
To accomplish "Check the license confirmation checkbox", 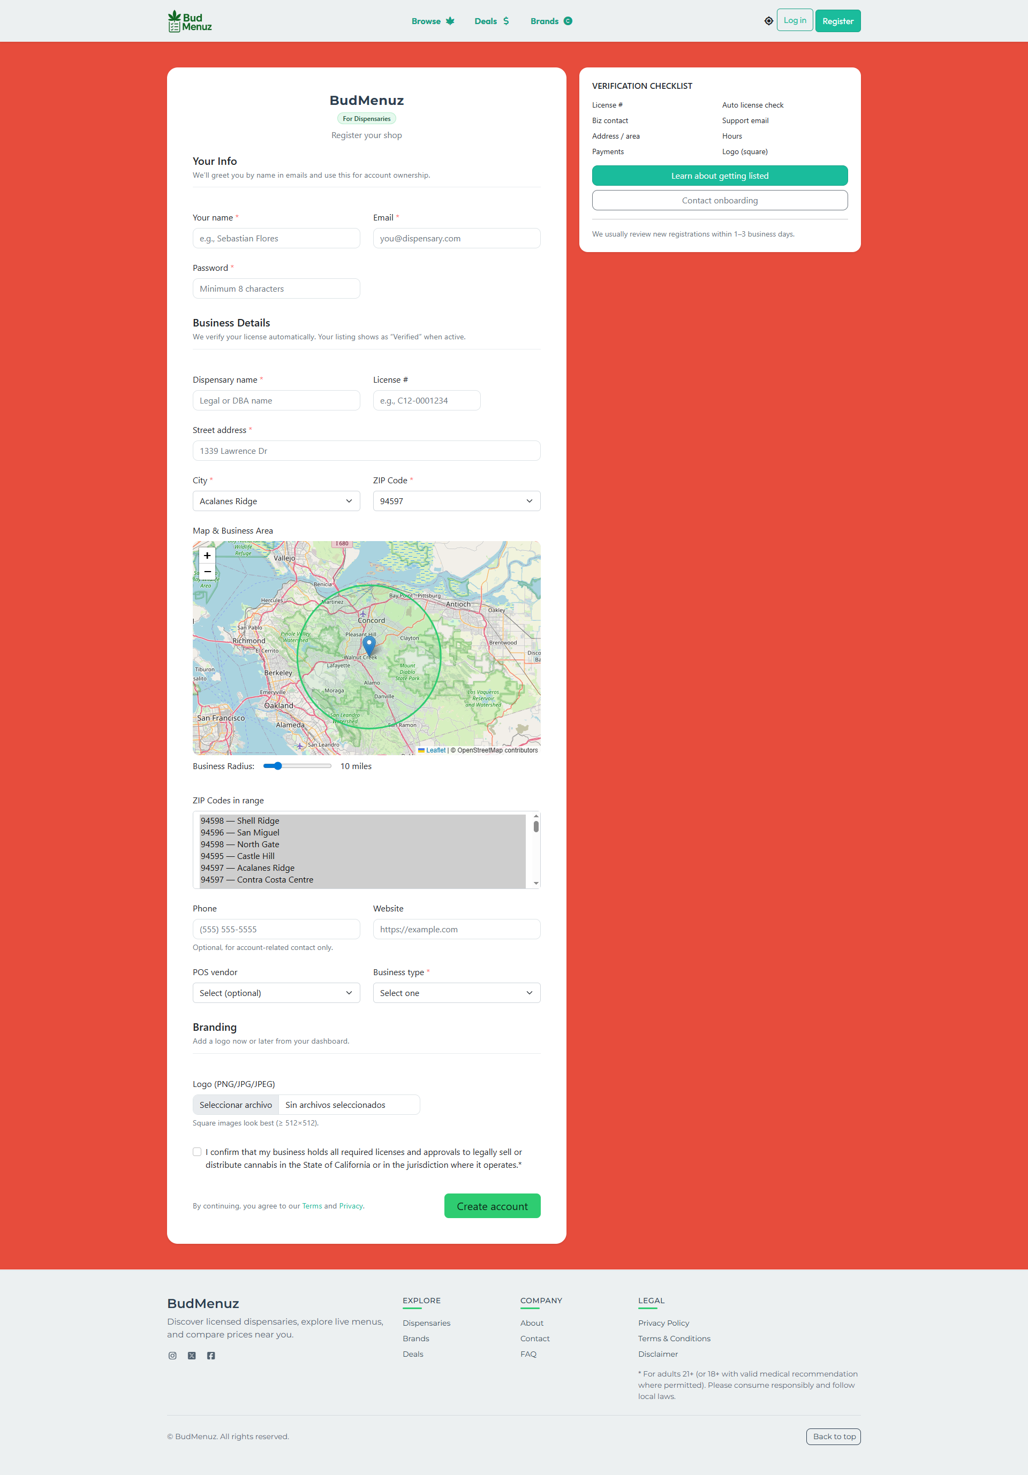I will pos(197,1152).
